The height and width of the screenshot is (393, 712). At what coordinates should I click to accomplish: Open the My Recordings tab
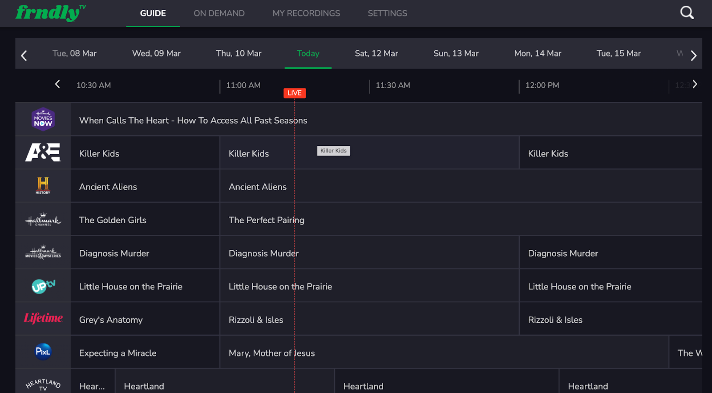click(306, 13)
